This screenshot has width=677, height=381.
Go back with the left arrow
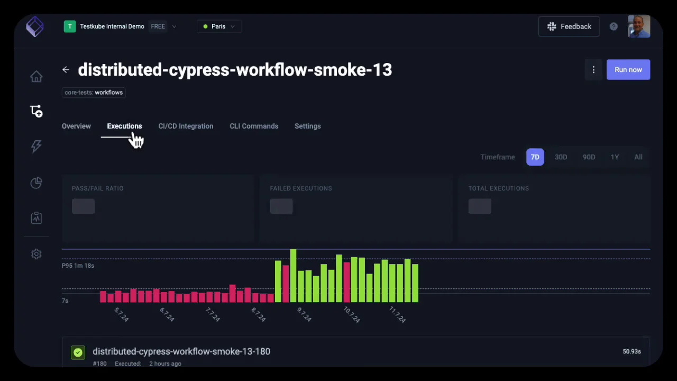(x=66, y=69)
